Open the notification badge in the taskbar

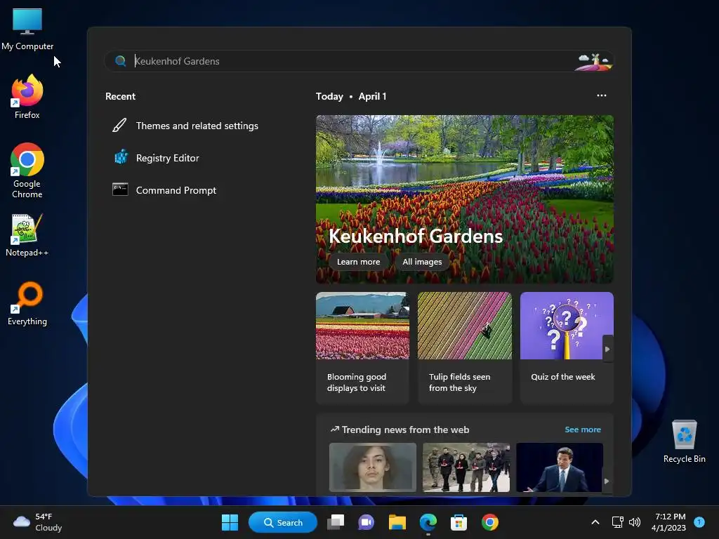pos(699,522)
